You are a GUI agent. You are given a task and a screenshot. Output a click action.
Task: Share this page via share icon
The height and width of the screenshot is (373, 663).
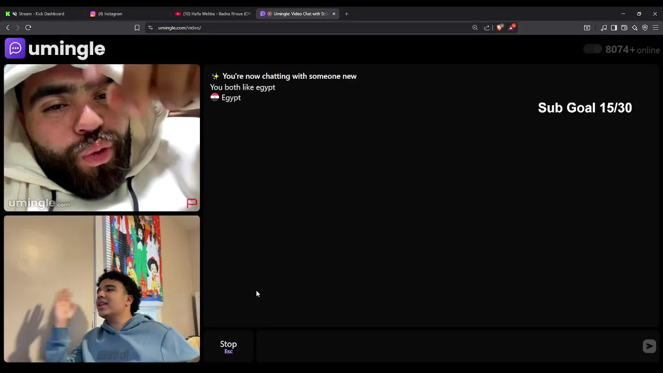487,27
